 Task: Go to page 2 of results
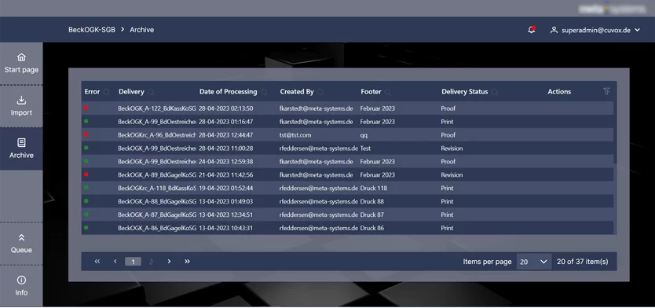152,262
